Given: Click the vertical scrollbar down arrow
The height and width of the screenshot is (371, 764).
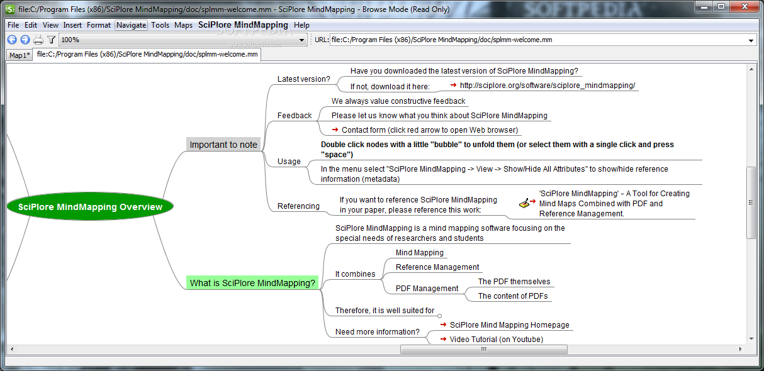Looking at the screenshot, I should coord(751,339).
